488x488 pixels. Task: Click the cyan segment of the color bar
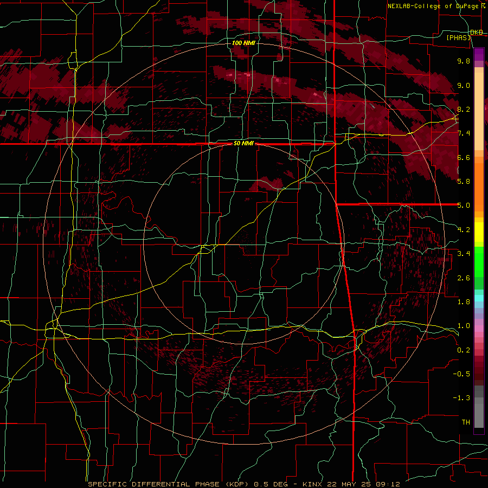[x=479, y=298]
